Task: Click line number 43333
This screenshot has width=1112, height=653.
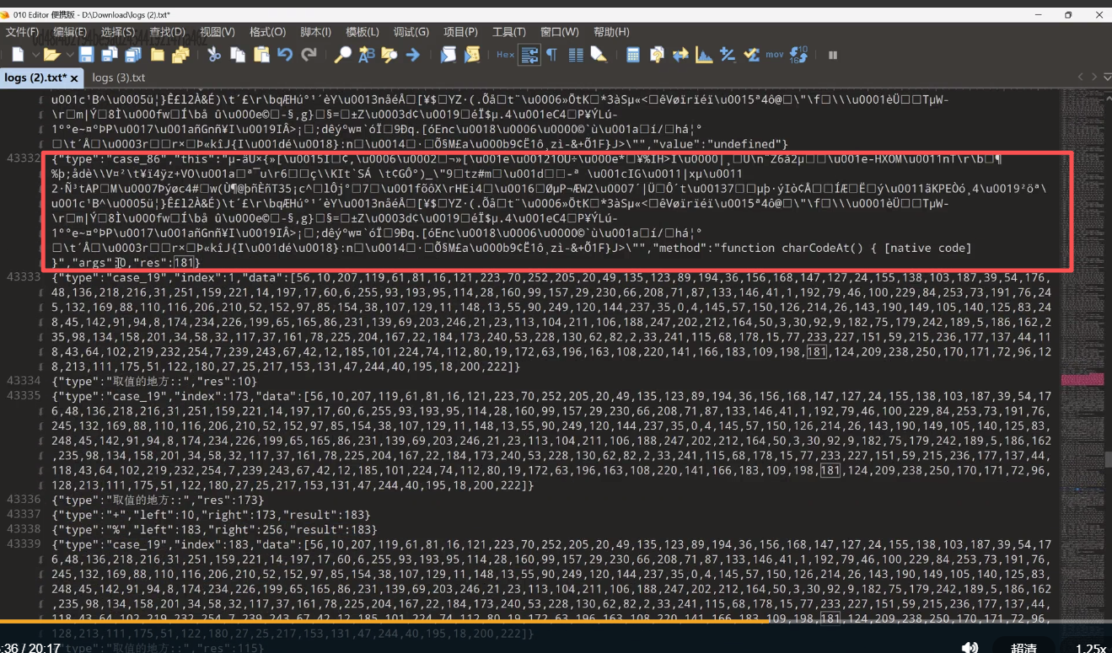Action: [23, 277]
